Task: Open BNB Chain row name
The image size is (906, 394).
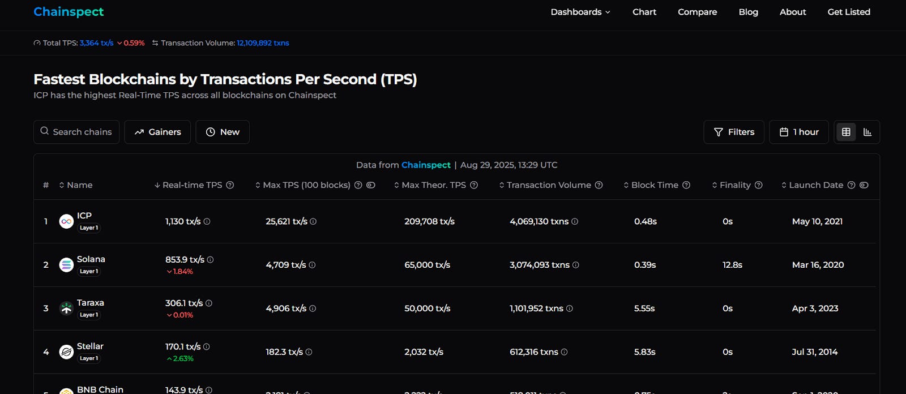Action: [x=100, y=389]
